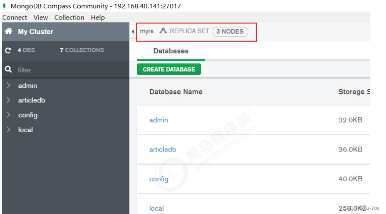Screen dimensions: 386x214
Task: Click the 40.0KB storage size value
Action: [350, 179]
